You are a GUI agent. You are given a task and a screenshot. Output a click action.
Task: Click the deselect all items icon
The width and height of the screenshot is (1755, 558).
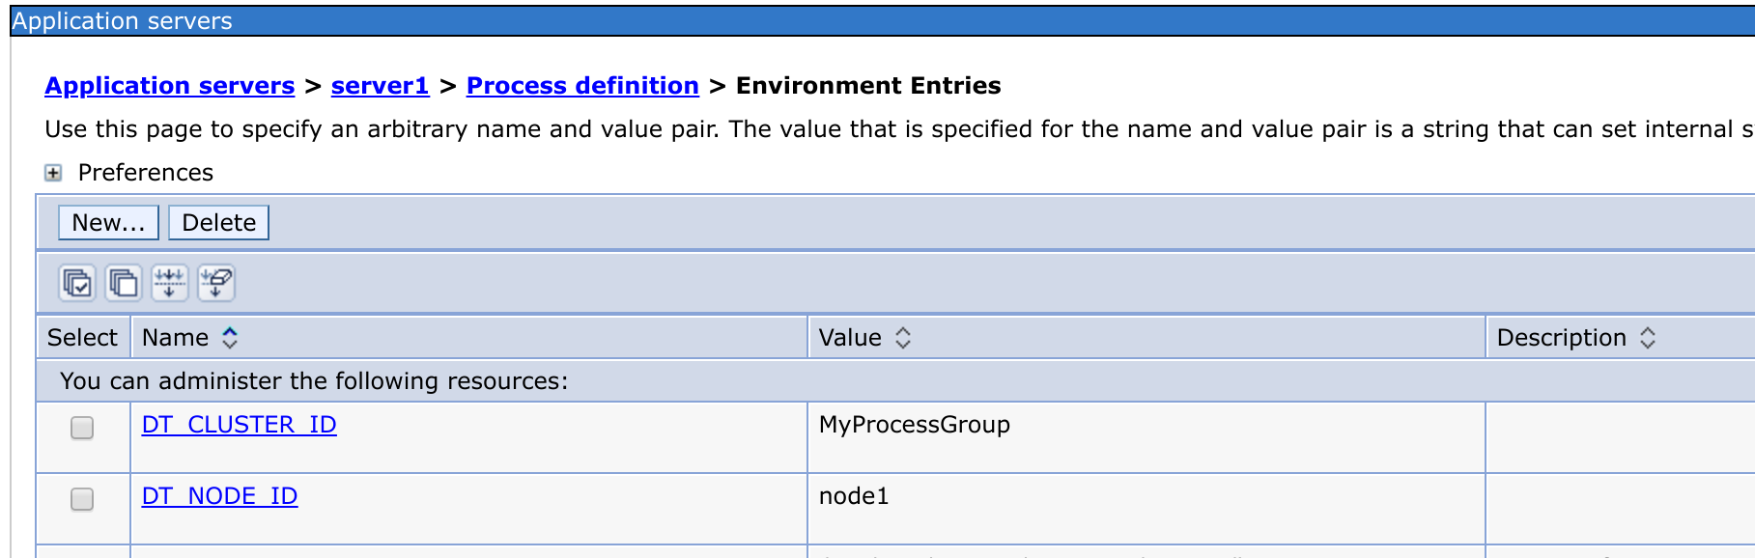pyautogui.click(x=124, y=283)
